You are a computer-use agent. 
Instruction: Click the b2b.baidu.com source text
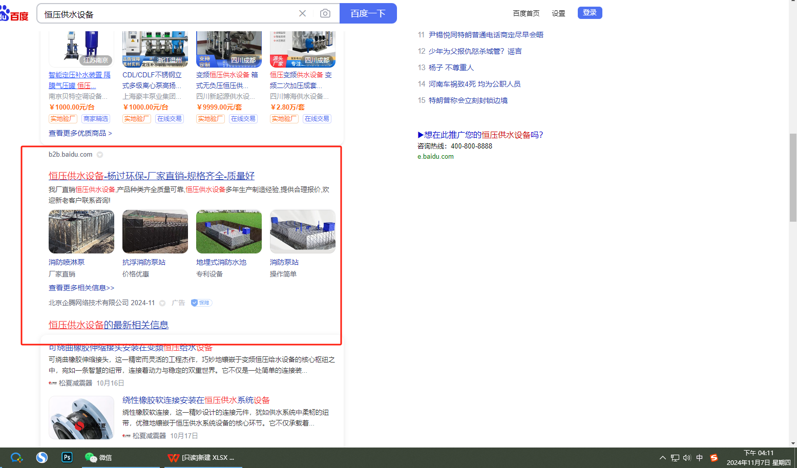[x=71, y=155]
